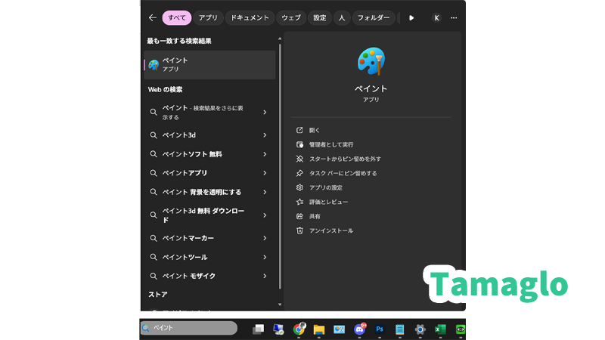Expand the ペイントアプリ suggestion arrow
The image size is (605, 340).
click(265, 173)
